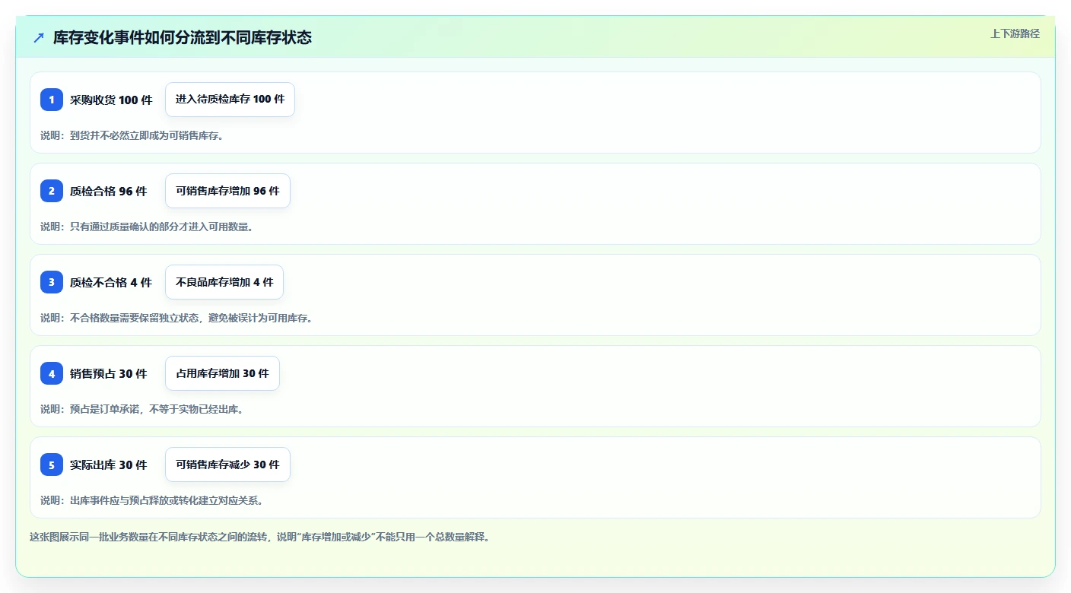Click the note 到货并不必然立即成为可销售库存
The width and height of the screenshot is (1071, 593).
132,135
